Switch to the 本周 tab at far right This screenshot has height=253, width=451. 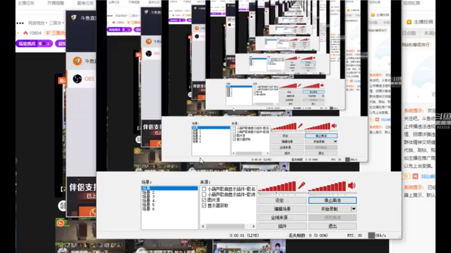point(430,33)
